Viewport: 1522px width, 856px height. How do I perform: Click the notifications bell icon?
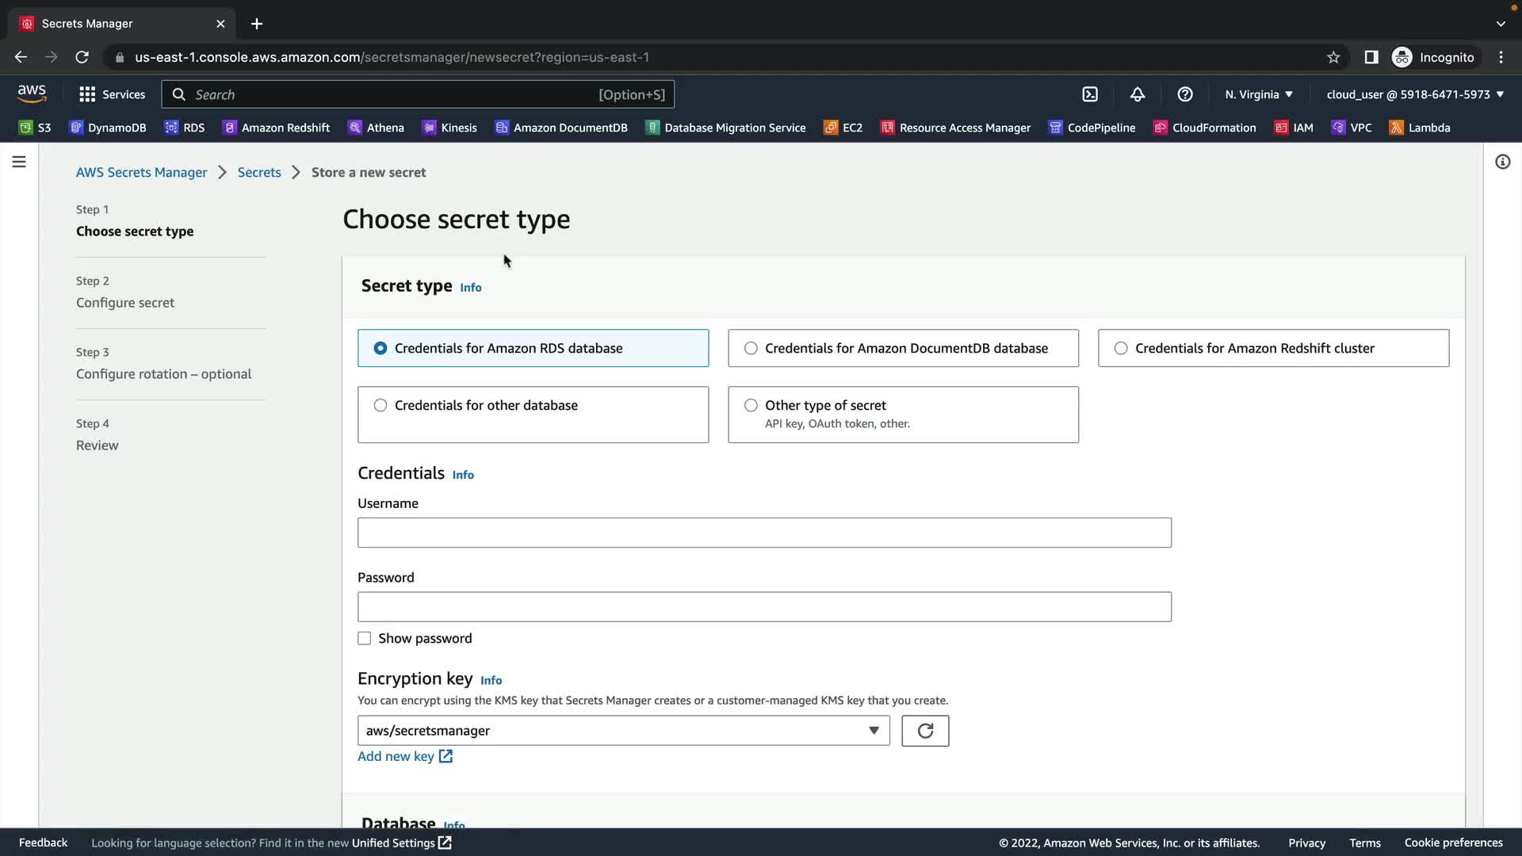(1138, 94)
